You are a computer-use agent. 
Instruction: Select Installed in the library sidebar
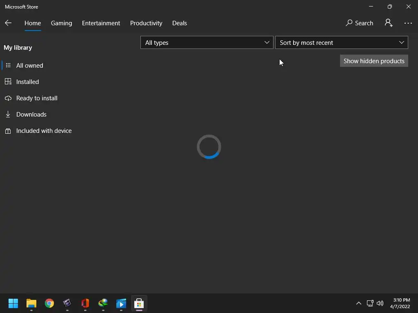[x=27, y=82]
